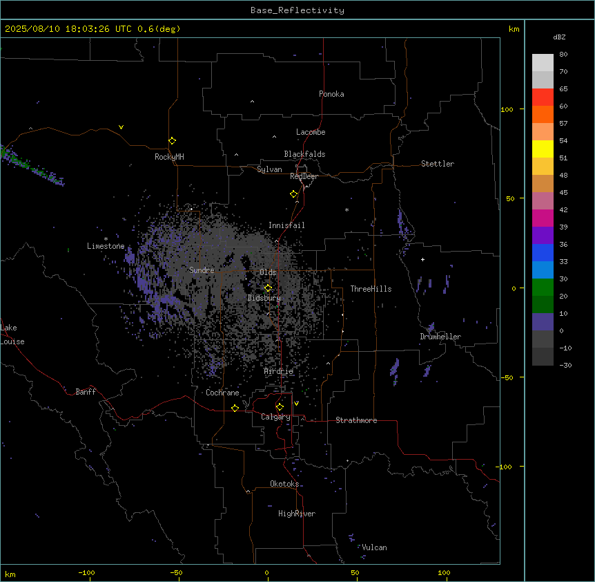Click the yellow diamond marker below Cochrane
This screenshot has width=595, height=582.
[235, 408]
